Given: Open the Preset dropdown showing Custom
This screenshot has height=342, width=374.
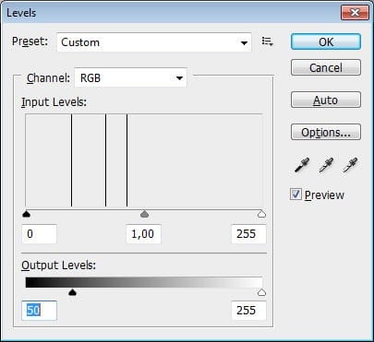Looking at the screenshot, I should pos(154,42).
